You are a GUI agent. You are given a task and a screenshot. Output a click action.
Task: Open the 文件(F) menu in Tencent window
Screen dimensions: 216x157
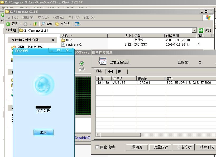[x=13, y=18]
